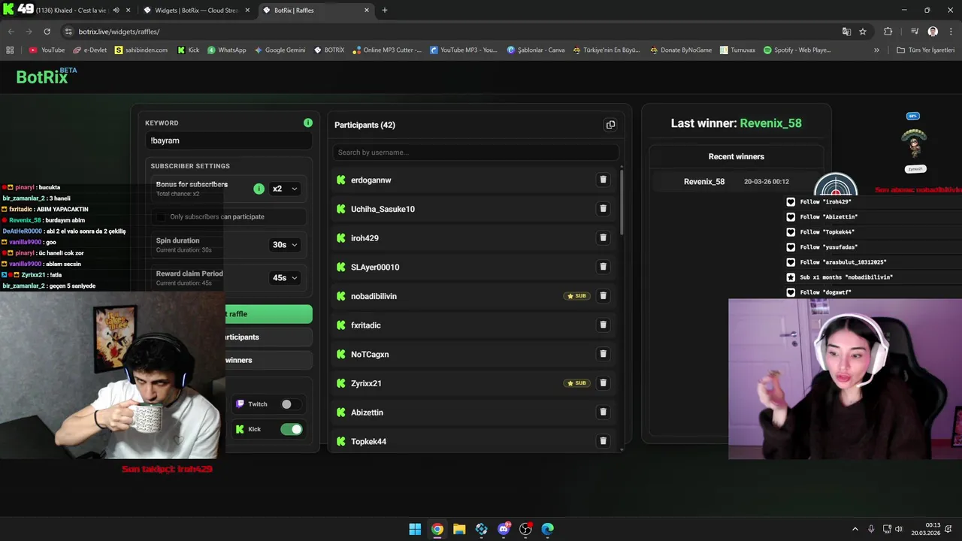Select recent winner Revenix_58 row
This screenshot has width=962, height=541.
[x=737, y=182]
